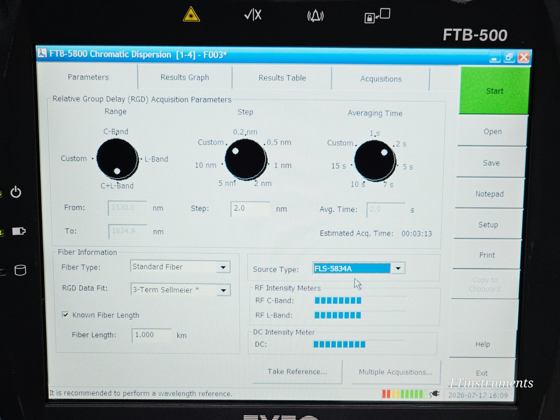The width and height of the screenshot is (560, 420).
Task: Set Range knob to L-Band
Action: 156,159
